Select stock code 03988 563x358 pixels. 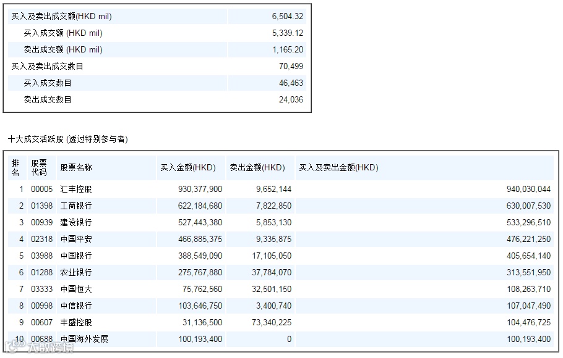click(x=41, y=256)
